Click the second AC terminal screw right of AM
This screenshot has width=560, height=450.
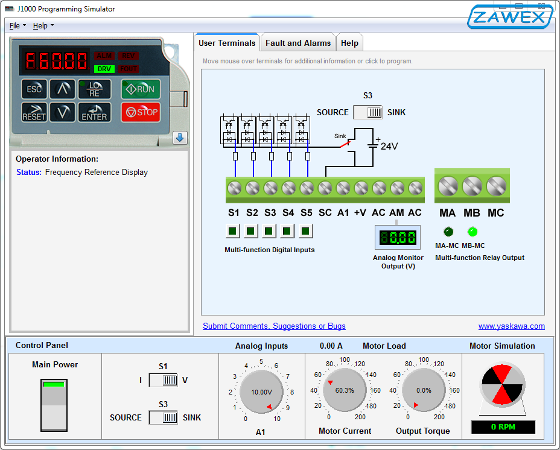pyautogui.click(x=415, y=188)
